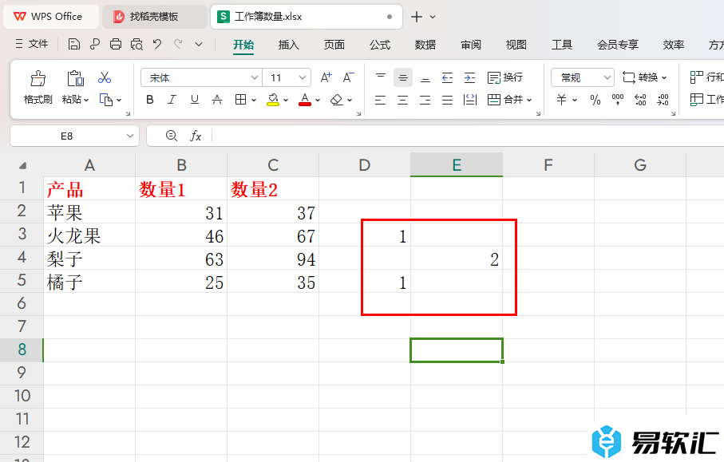This screenshot has height=462, width=724.
Task: Expand quick access toolbar customize arrow
Action: pos(199,45)
